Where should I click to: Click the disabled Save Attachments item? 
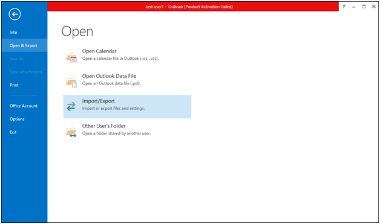[26, 72]
